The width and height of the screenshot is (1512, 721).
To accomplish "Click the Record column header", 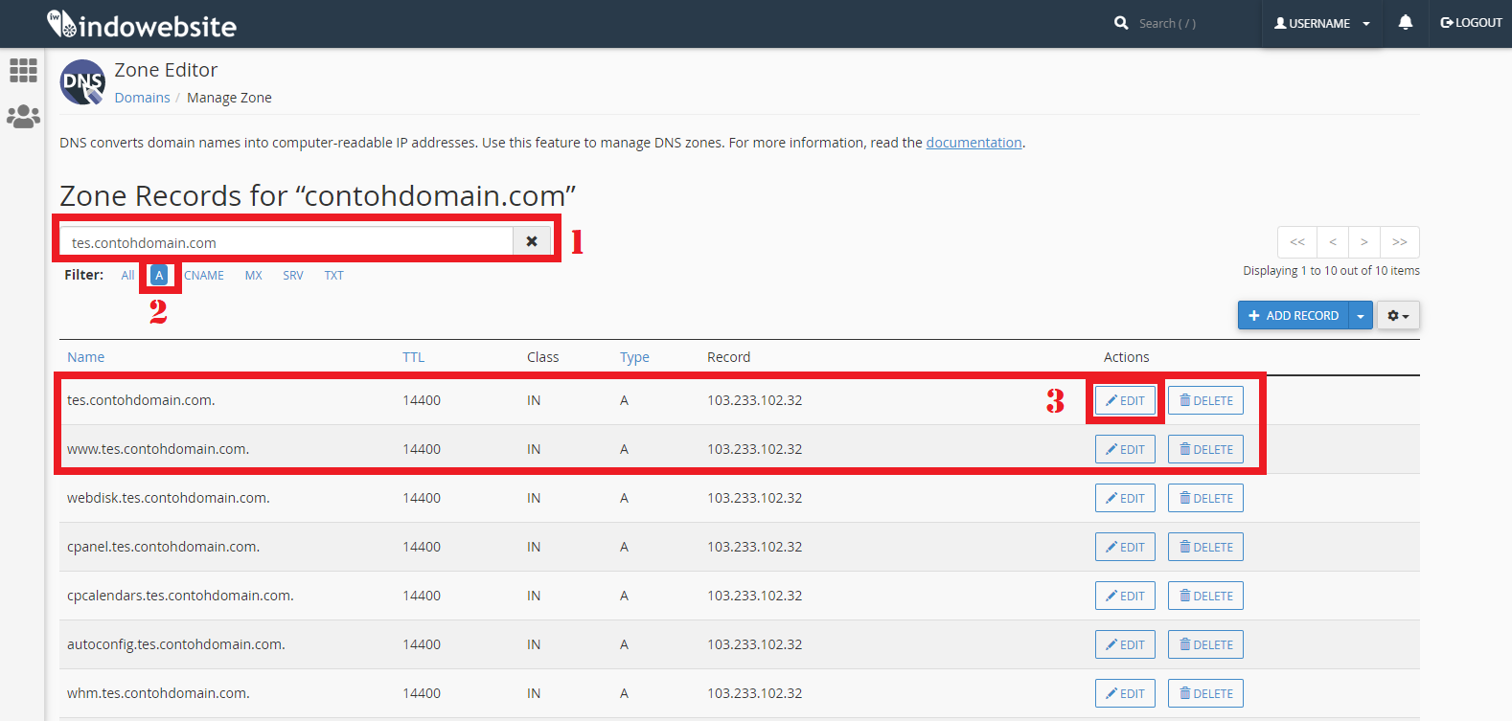I will click(728, 357).
